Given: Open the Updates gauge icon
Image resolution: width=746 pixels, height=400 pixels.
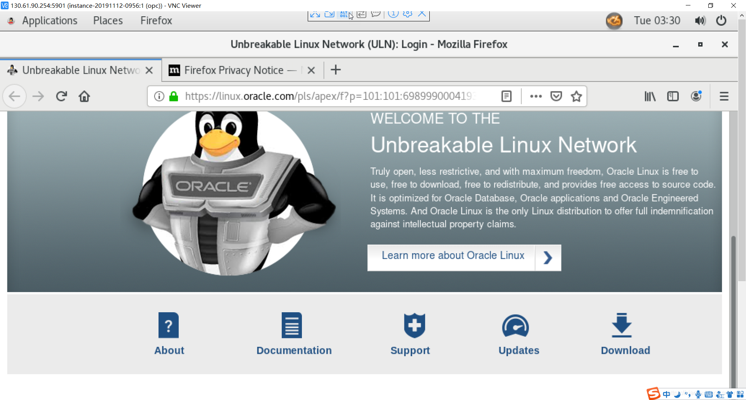Looking at the screenshot, I should (515, 326).
